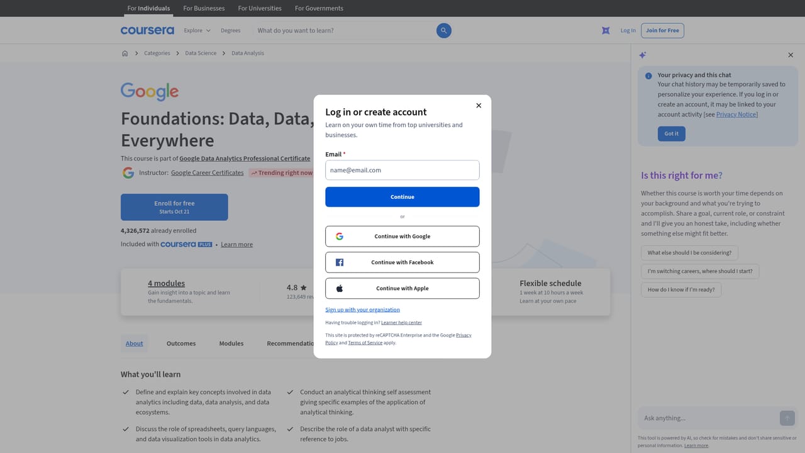805x453 pixels.
Task: Select the About section tab
Action: [x=135, y=344]
